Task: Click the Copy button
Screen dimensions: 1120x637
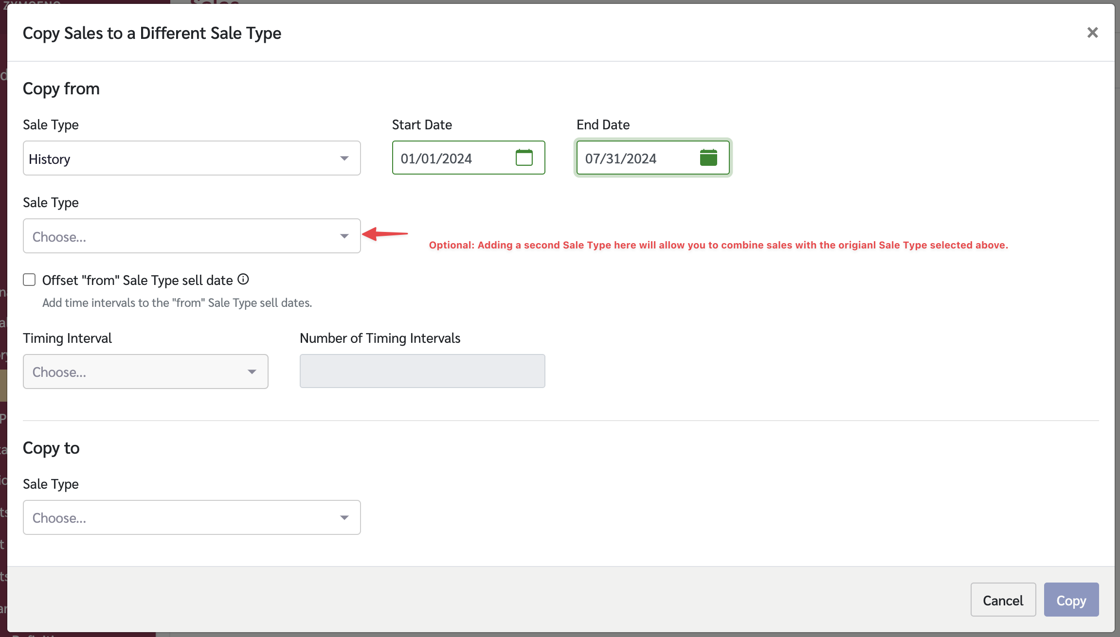Action: (1071, 600)
